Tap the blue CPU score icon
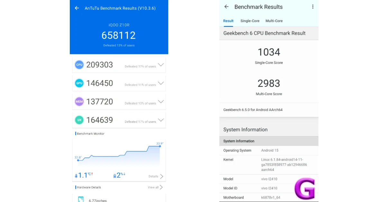The width and height of the screenshot is (386, 202). 79,65
